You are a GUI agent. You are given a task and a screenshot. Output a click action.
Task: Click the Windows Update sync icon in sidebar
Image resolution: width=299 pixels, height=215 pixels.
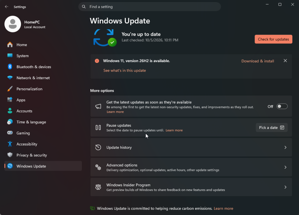(x=10, y=166)
